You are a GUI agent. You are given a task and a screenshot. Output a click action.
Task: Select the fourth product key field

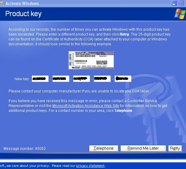(102, 79)
